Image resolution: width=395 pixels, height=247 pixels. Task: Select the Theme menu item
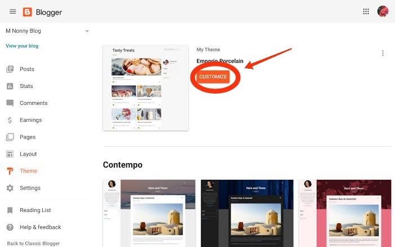tap(29, 171)
